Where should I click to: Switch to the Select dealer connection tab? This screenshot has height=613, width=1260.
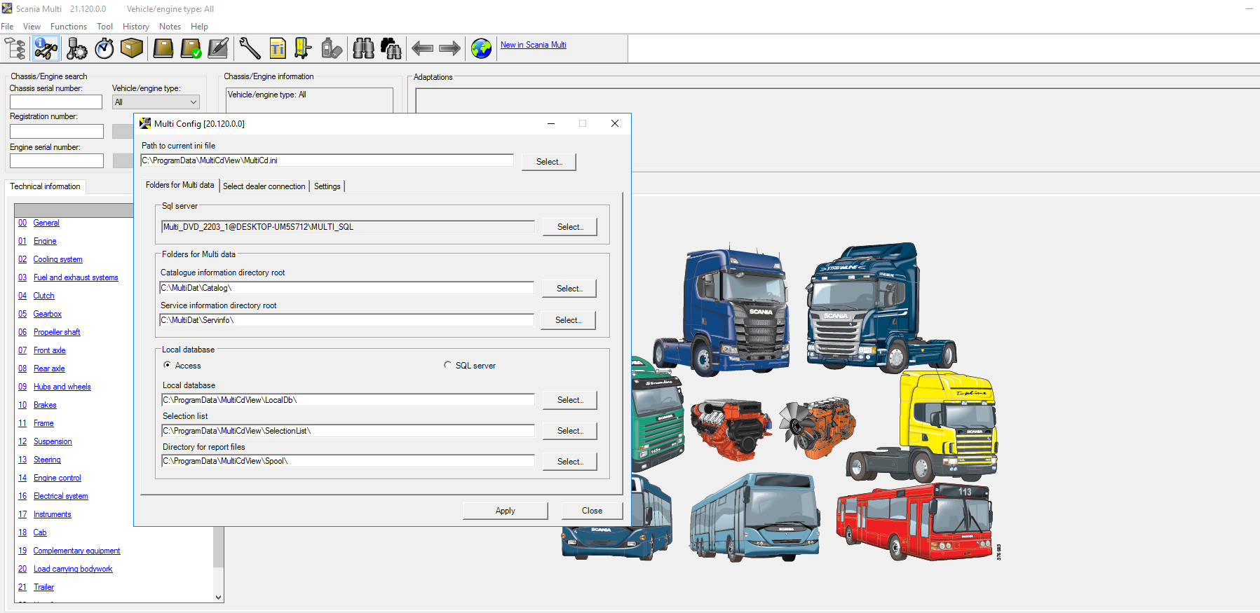point(264,186)
